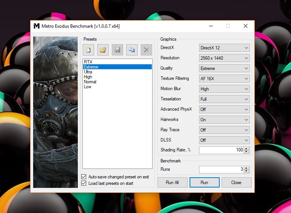Click the Delete preset X icon
Image resolution: width=291 pixels, height=213 pixels.
click(146, 50)
